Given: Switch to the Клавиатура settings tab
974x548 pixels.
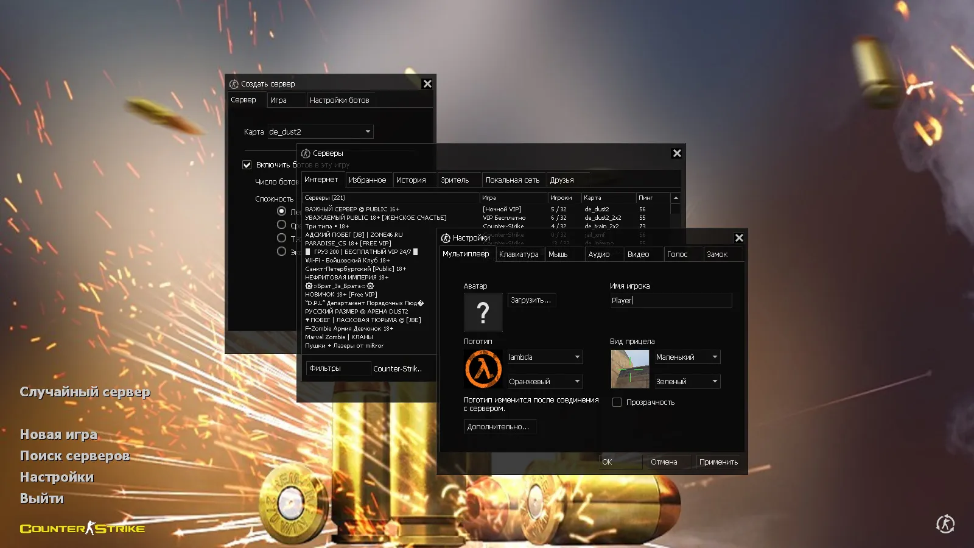Looking at the screenshot, I should pyautogui.click(x=519, y=255).
